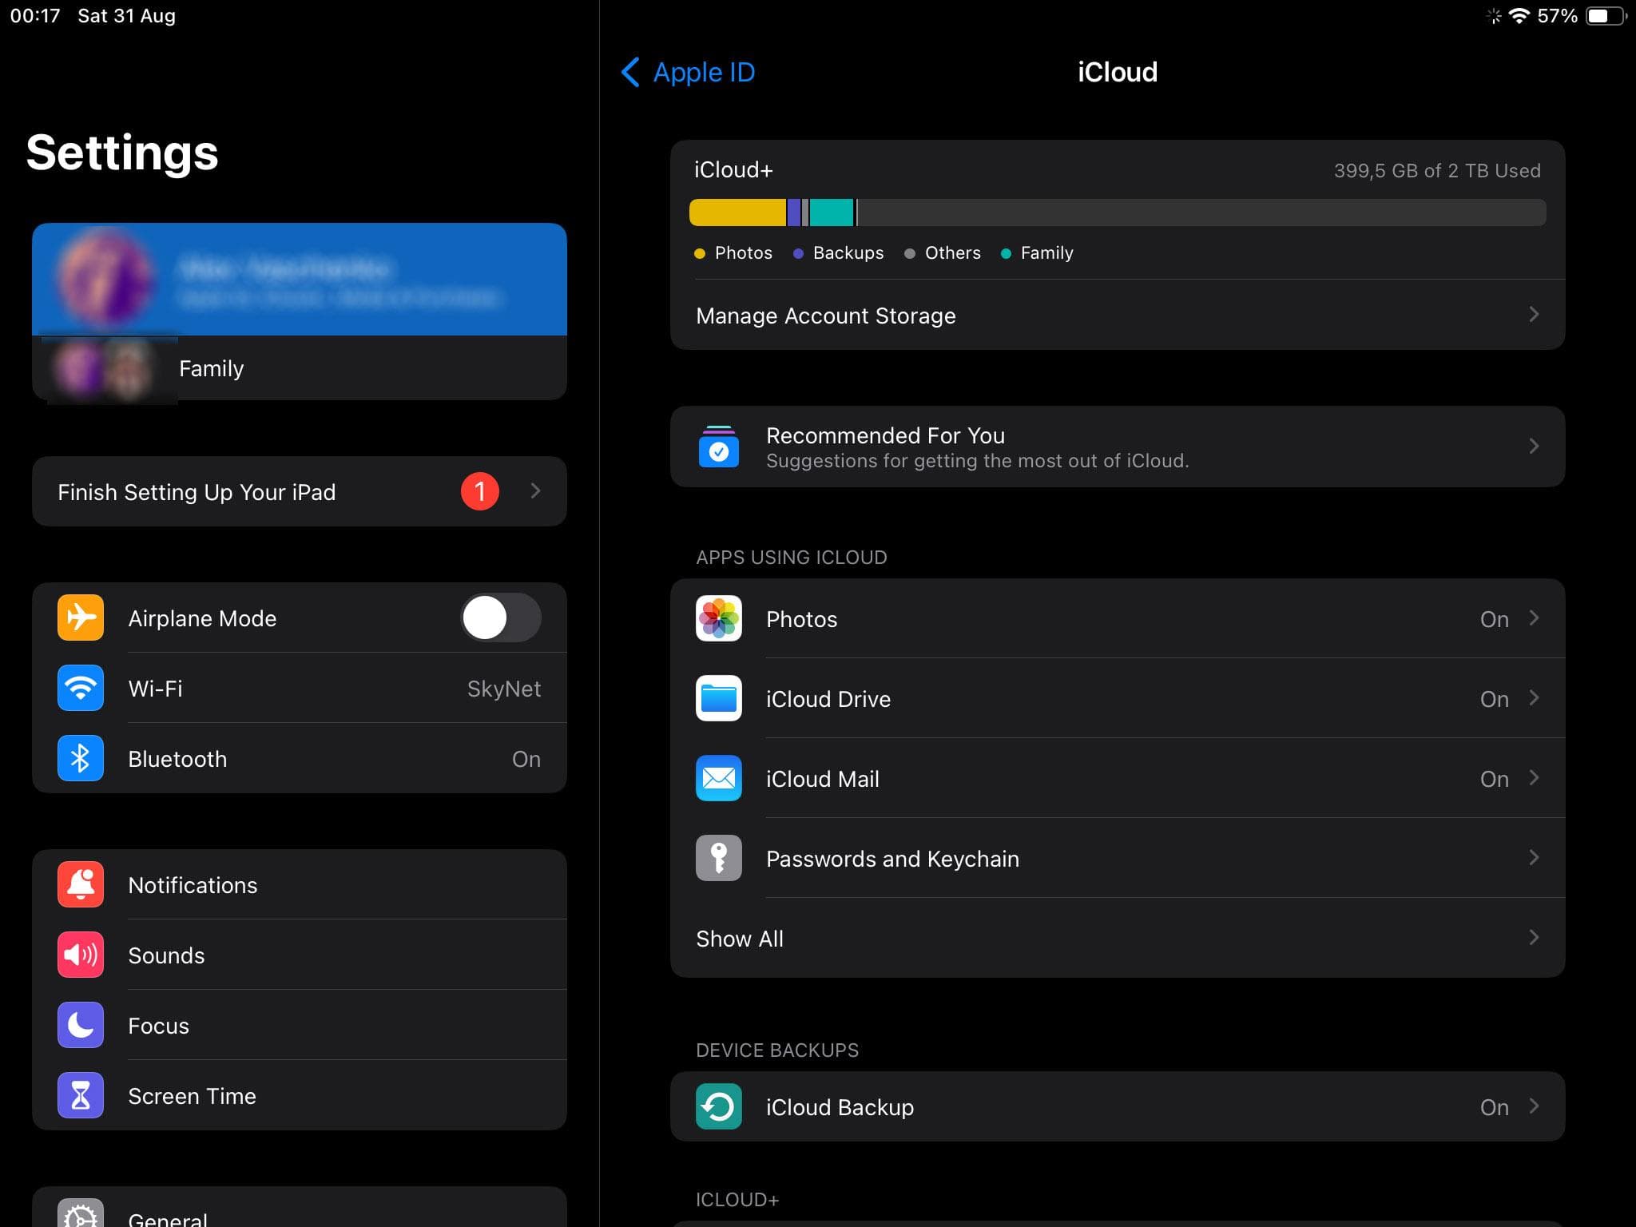Tap iCloud Backup On status
Viewport: 1636px width, 1227px height.
coord(1495,1107)
